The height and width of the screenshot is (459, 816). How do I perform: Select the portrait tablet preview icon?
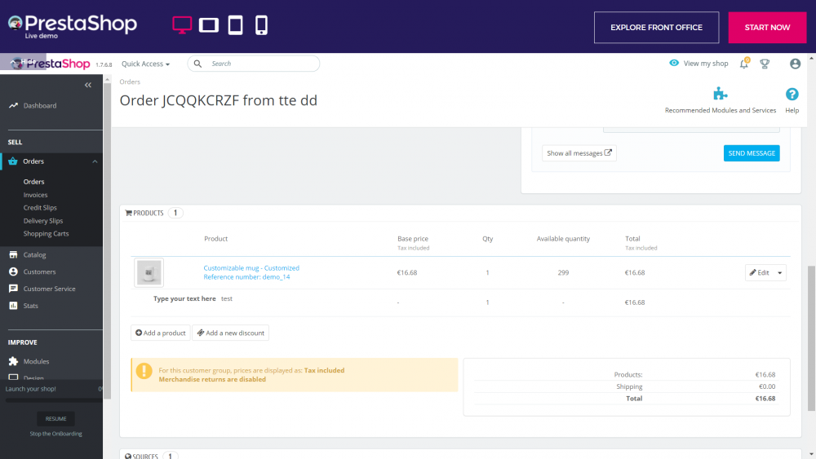click(236, 26)
